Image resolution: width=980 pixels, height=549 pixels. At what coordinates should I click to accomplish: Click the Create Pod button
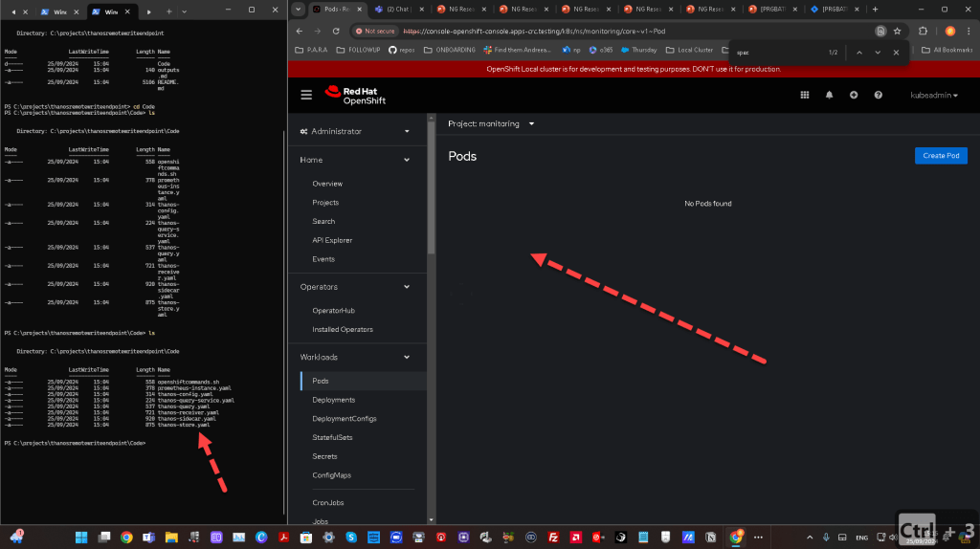(x=941, y=156)
